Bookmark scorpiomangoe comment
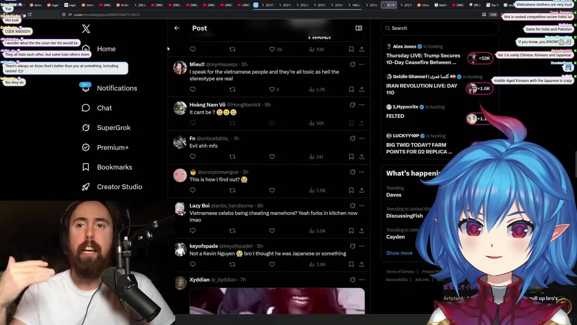The height and width of the screenshot is (325, 577). tap(351, 190)
